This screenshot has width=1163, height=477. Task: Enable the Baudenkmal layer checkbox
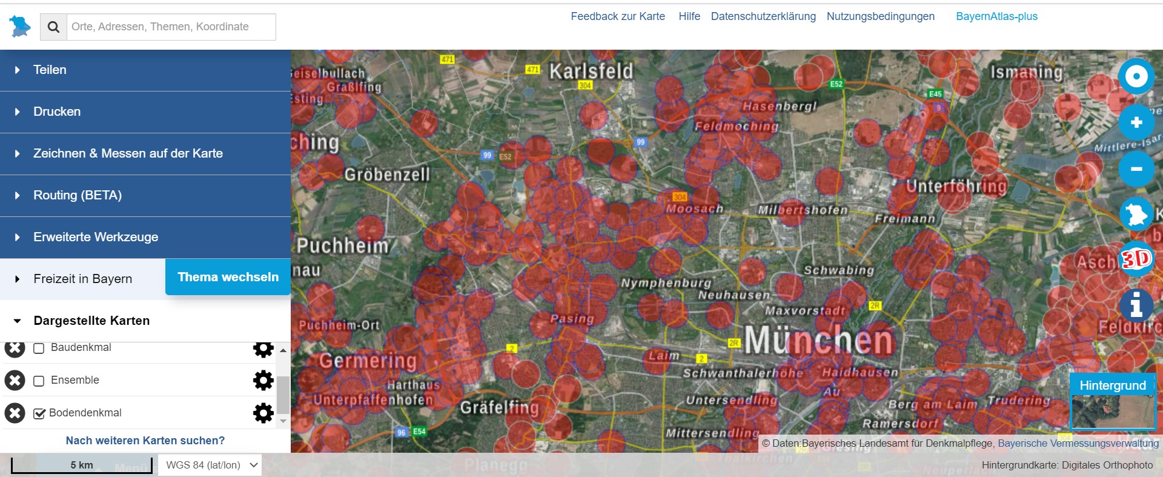[x=39, y=348]
